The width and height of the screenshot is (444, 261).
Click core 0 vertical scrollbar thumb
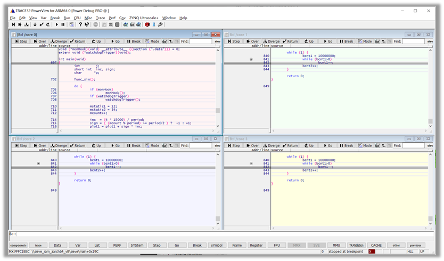[218, 110]
